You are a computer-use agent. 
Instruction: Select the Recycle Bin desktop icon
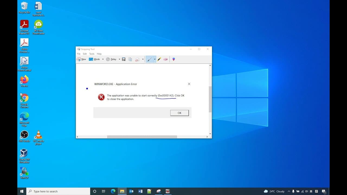tap(24, 8)
